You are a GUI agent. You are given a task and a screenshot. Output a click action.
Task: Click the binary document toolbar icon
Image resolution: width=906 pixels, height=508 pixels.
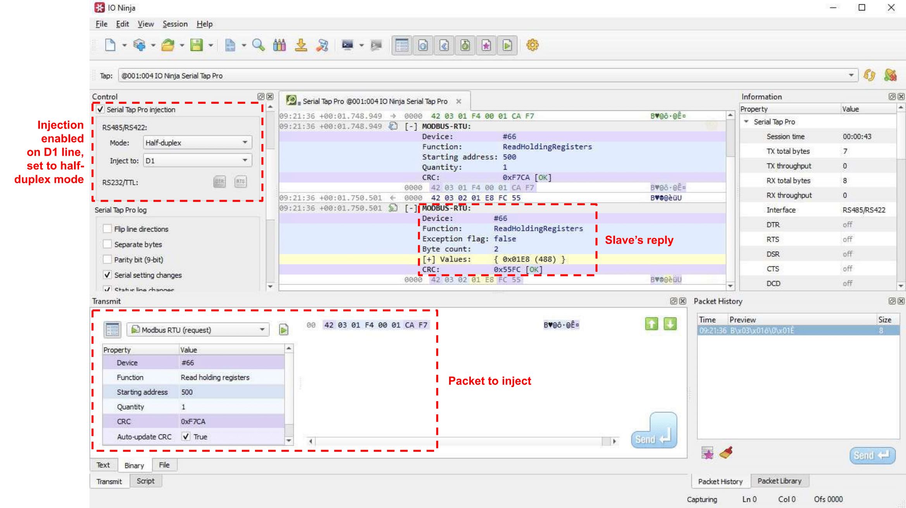point(230,45)
